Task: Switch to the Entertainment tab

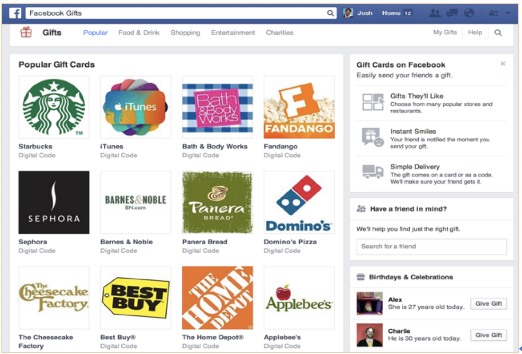Action: point(233,33)
